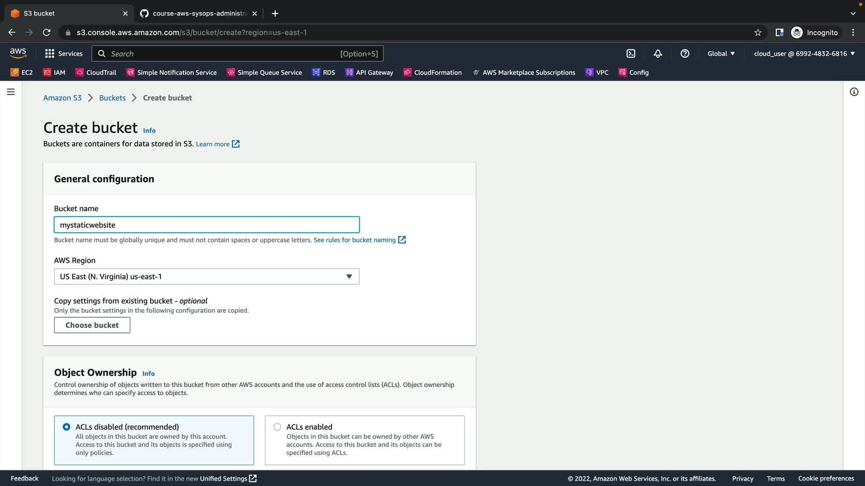Open the AWS Region dropdown

206,276
